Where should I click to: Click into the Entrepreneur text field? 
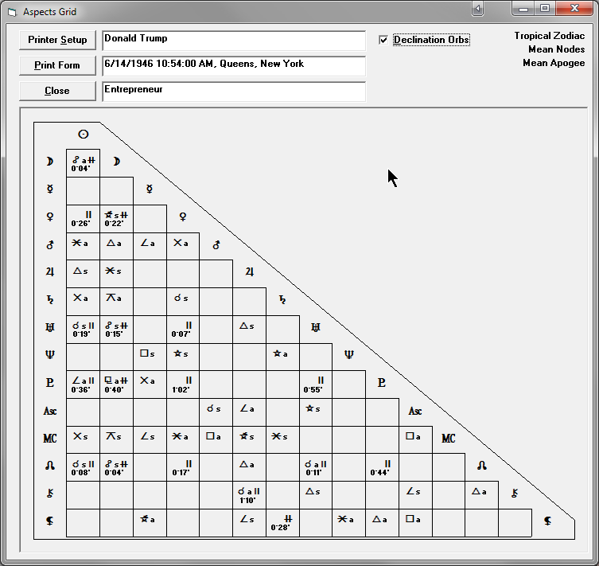coord(233,91)
